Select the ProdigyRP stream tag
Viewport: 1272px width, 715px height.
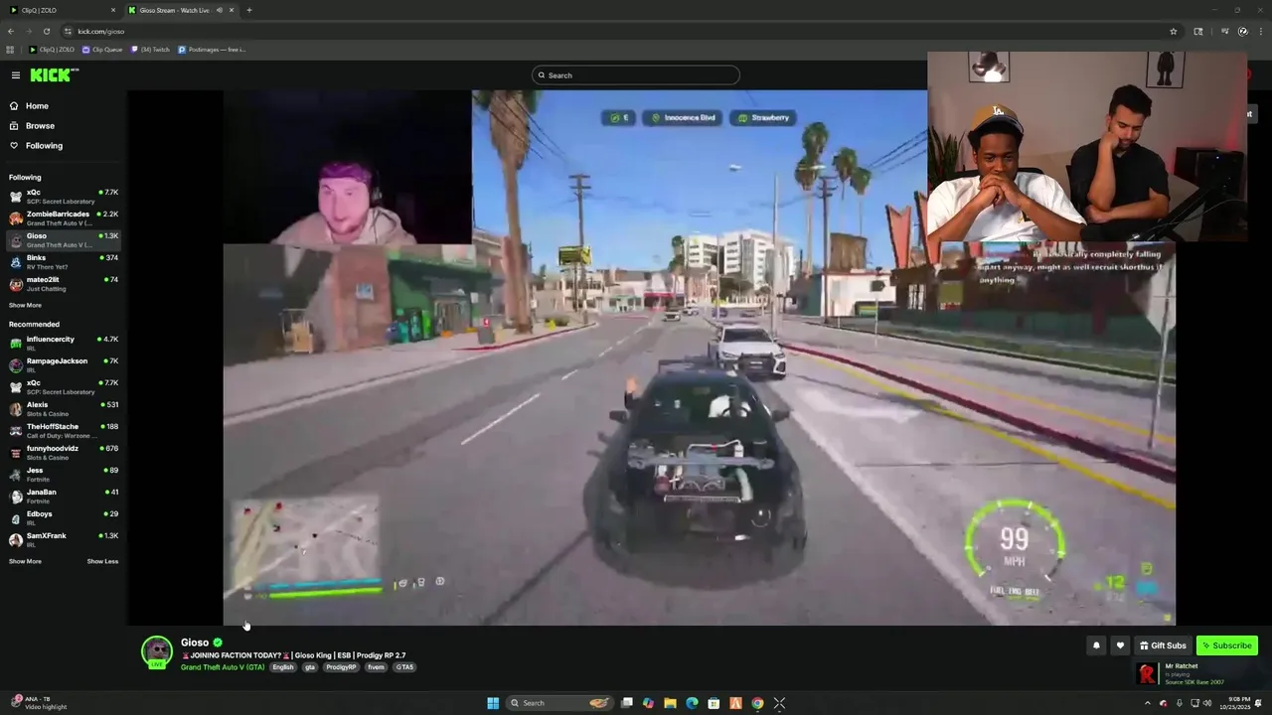coord(341,667)
